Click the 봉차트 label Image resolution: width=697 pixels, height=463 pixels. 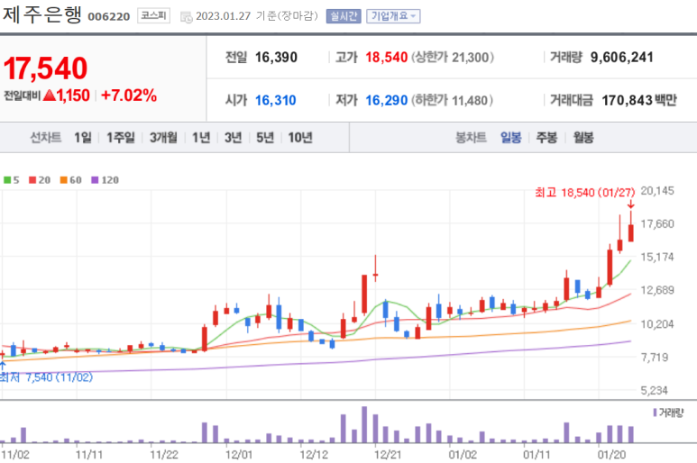[472, 138]
